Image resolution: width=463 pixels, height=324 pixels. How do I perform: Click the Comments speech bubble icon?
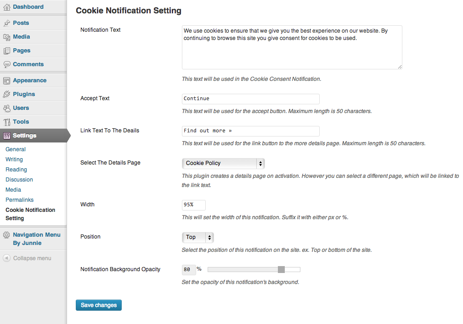(6, 64)
